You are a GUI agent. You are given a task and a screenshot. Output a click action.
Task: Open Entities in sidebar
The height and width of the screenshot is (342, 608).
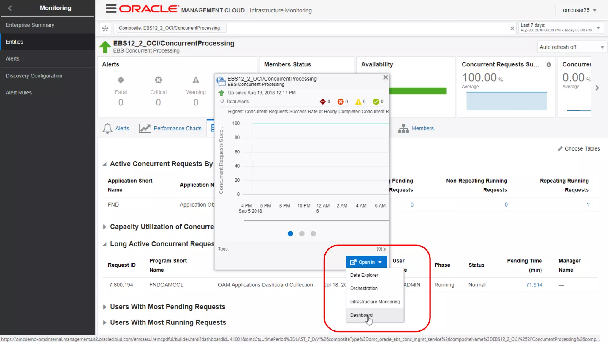[x=47, y=42]
